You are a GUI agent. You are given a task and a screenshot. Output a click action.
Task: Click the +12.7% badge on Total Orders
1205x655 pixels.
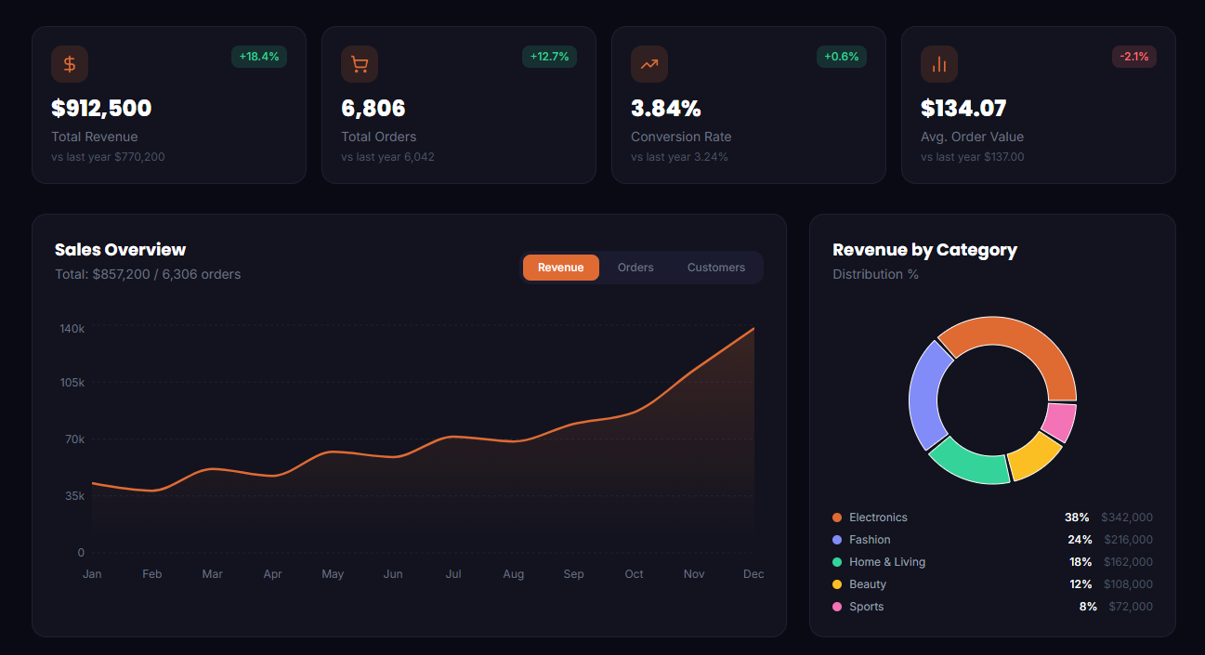pyautogui.click(x=549, y=57)
